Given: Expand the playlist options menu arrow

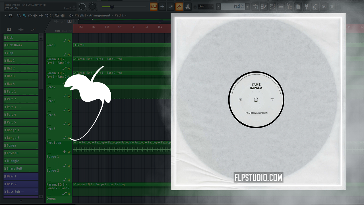Looking at the screenshot, I should [5, 15].
